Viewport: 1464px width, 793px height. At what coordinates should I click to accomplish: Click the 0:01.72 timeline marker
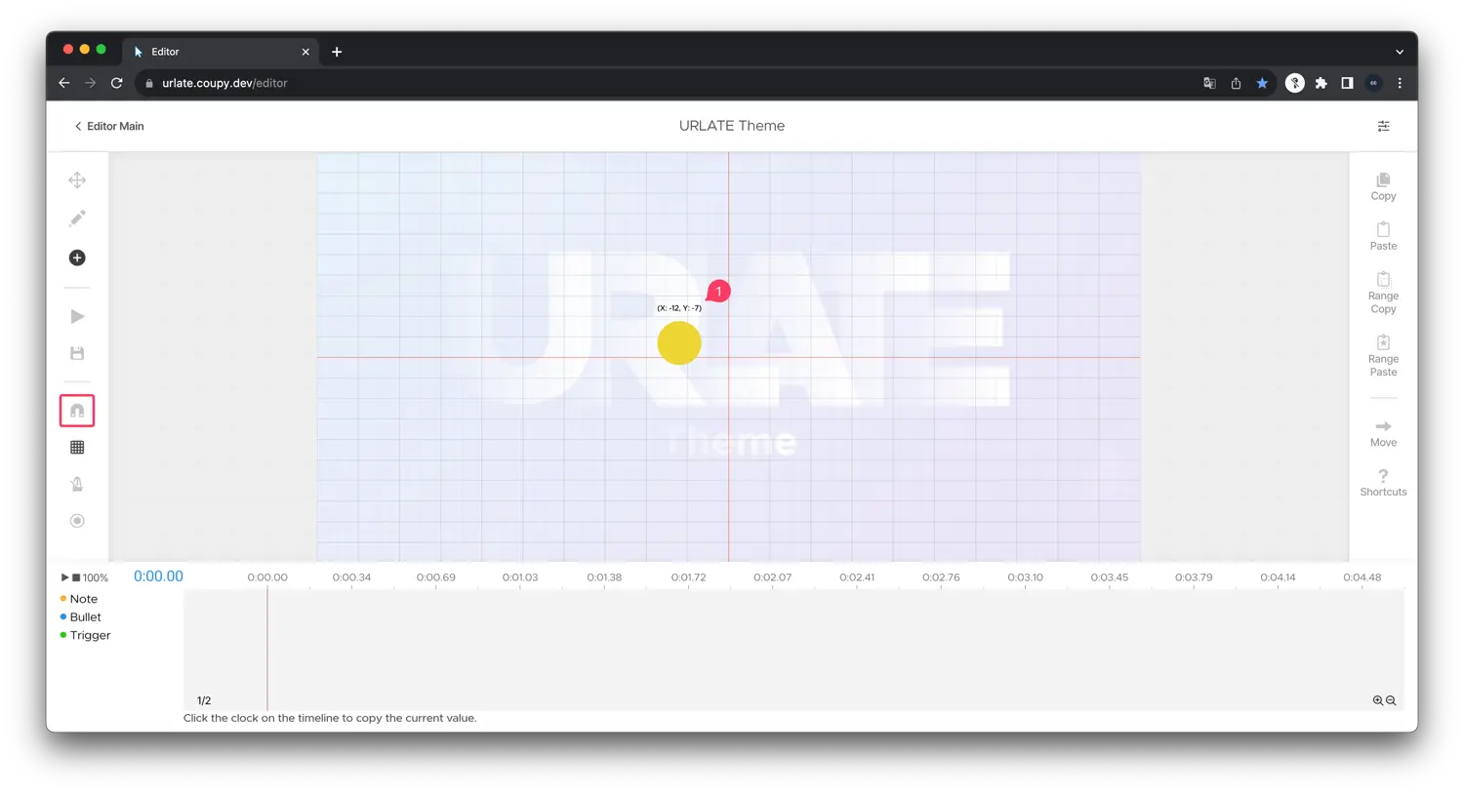pos(688,577)
